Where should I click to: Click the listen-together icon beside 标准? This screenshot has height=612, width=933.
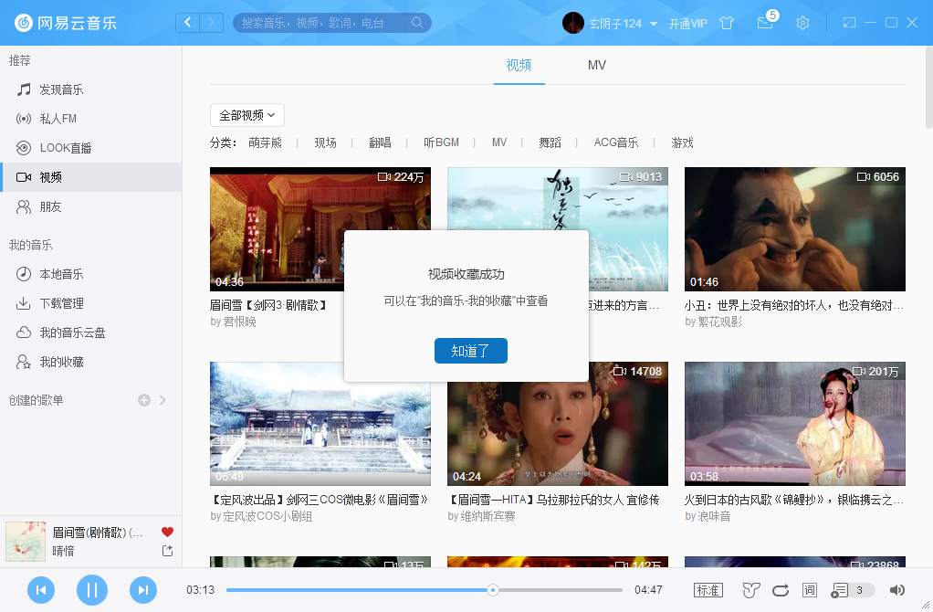tap(750, 590)
